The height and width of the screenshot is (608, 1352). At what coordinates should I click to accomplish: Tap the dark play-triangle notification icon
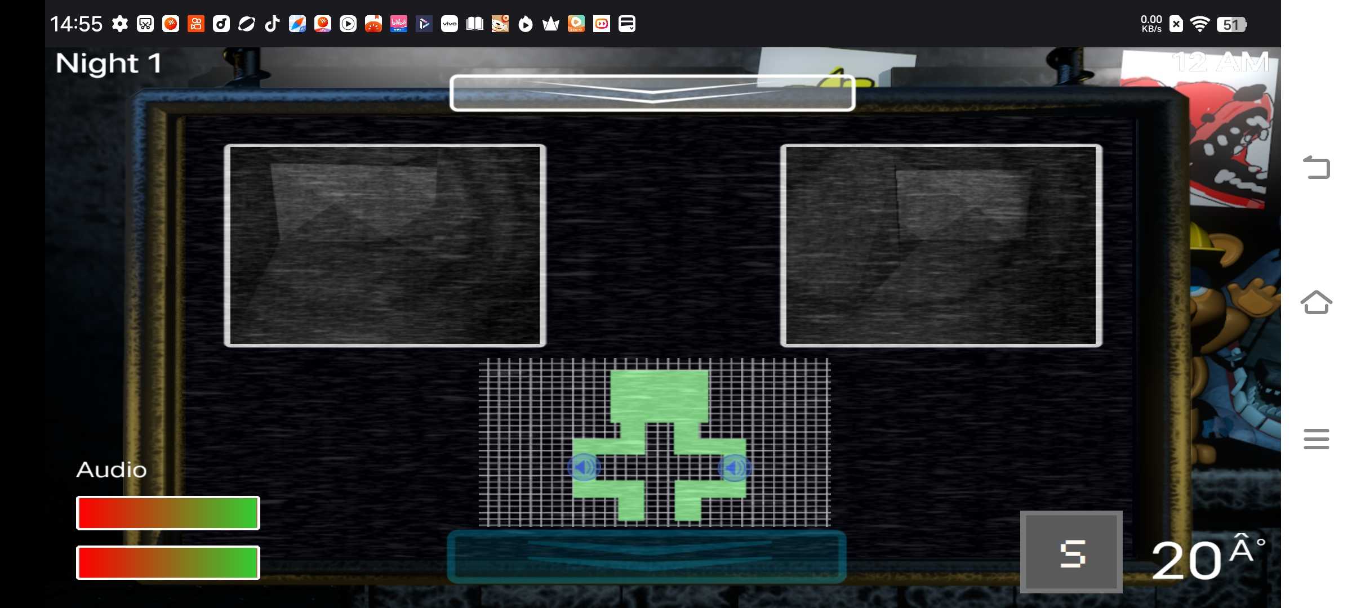(x=424, y=24)
